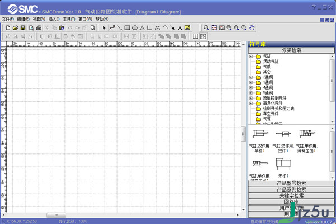Screen dimensions: 336x224
Task: Click the magnifier zoom tool
Action: click(206, 27)
